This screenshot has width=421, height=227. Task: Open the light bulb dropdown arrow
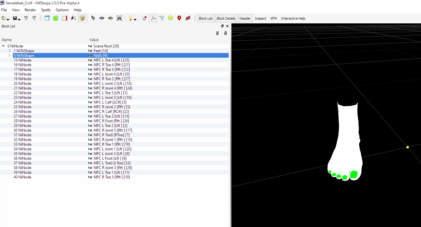point(135,19)
